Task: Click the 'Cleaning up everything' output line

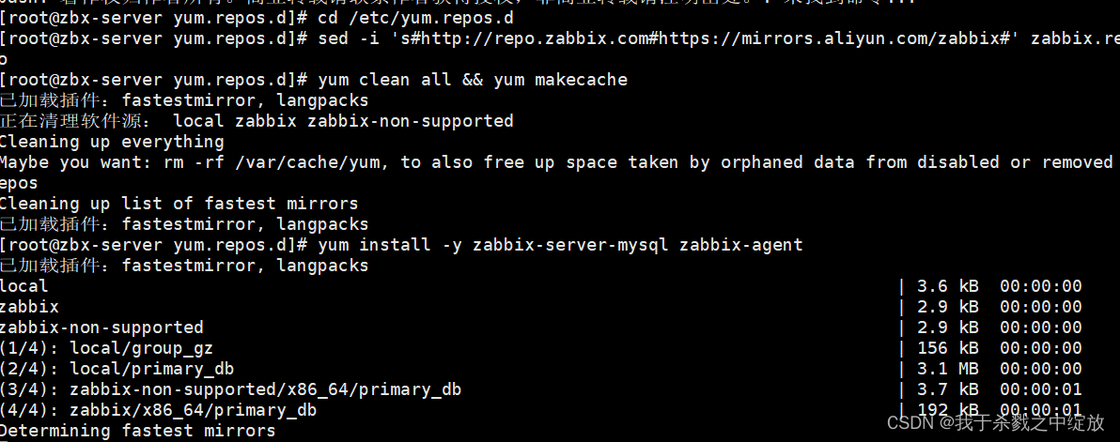Action: point(112,142)
